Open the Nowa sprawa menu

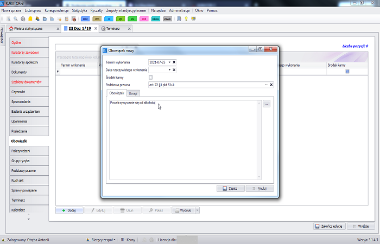pos(11,11)
